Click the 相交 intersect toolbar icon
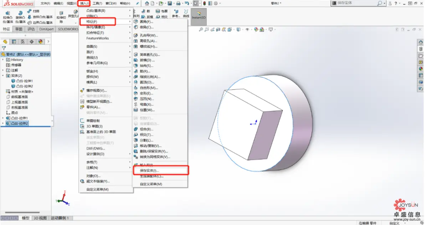This screenshot has height=225, width=425. 162,16
